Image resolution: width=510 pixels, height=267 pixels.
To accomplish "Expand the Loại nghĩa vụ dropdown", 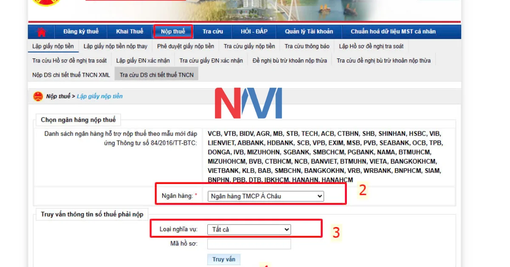I will [x=249, y=229].
